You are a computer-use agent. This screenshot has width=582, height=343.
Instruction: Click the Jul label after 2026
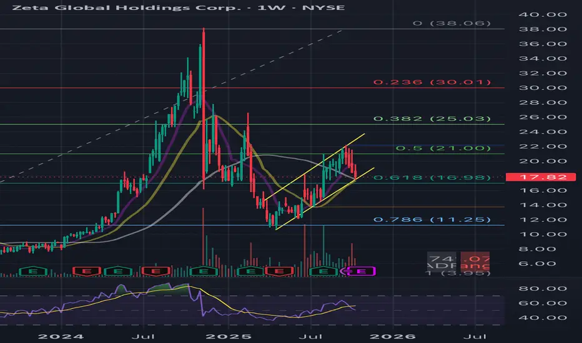coord(475,337)
